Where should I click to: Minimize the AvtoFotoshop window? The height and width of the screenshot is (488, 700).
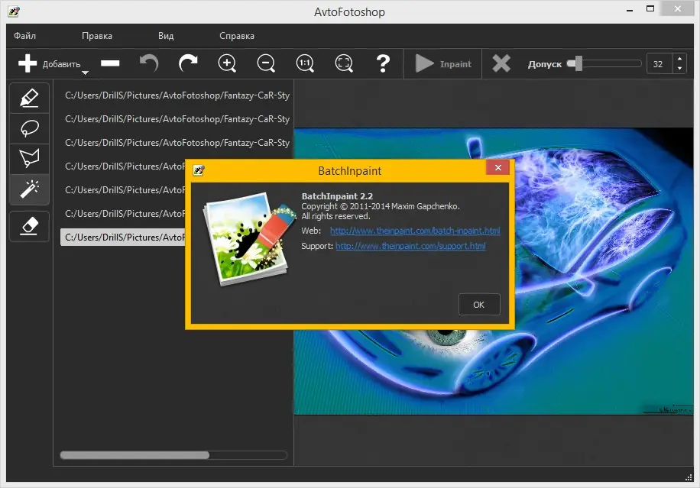point(630,10)
